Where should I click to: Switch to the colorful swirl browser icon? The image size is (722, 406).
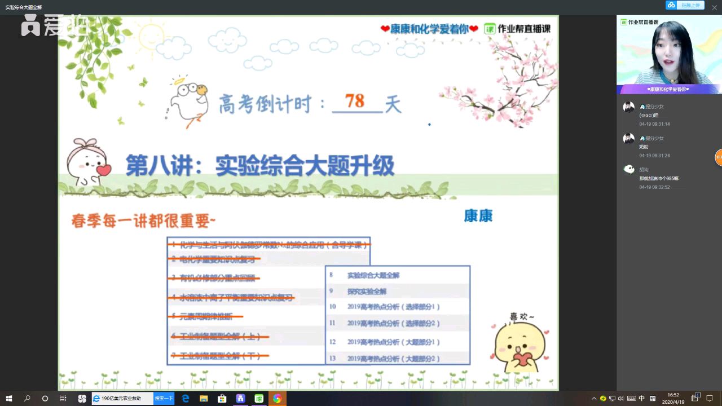click(277, 399)
